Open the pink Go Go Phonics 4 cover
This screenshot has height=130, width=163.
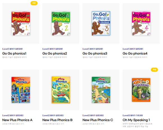pyautogui.click(x=141, y=23)
